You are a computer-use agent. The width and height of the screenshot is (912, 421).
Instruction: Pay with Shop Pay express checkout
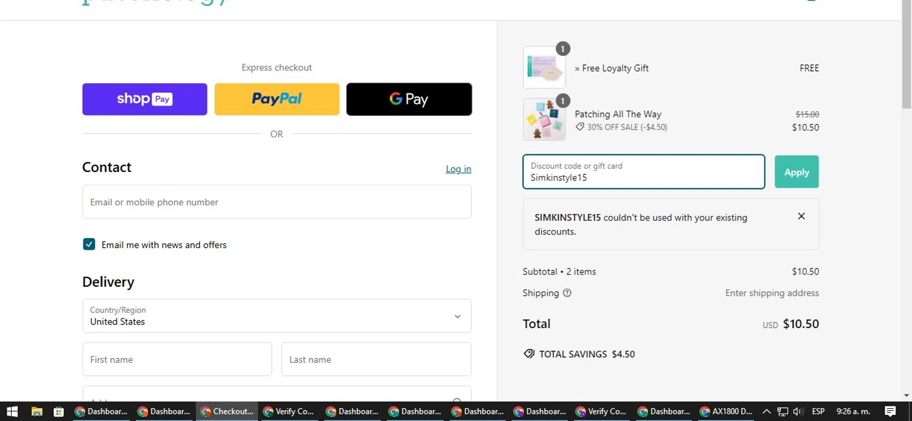(x=145, y=99)
